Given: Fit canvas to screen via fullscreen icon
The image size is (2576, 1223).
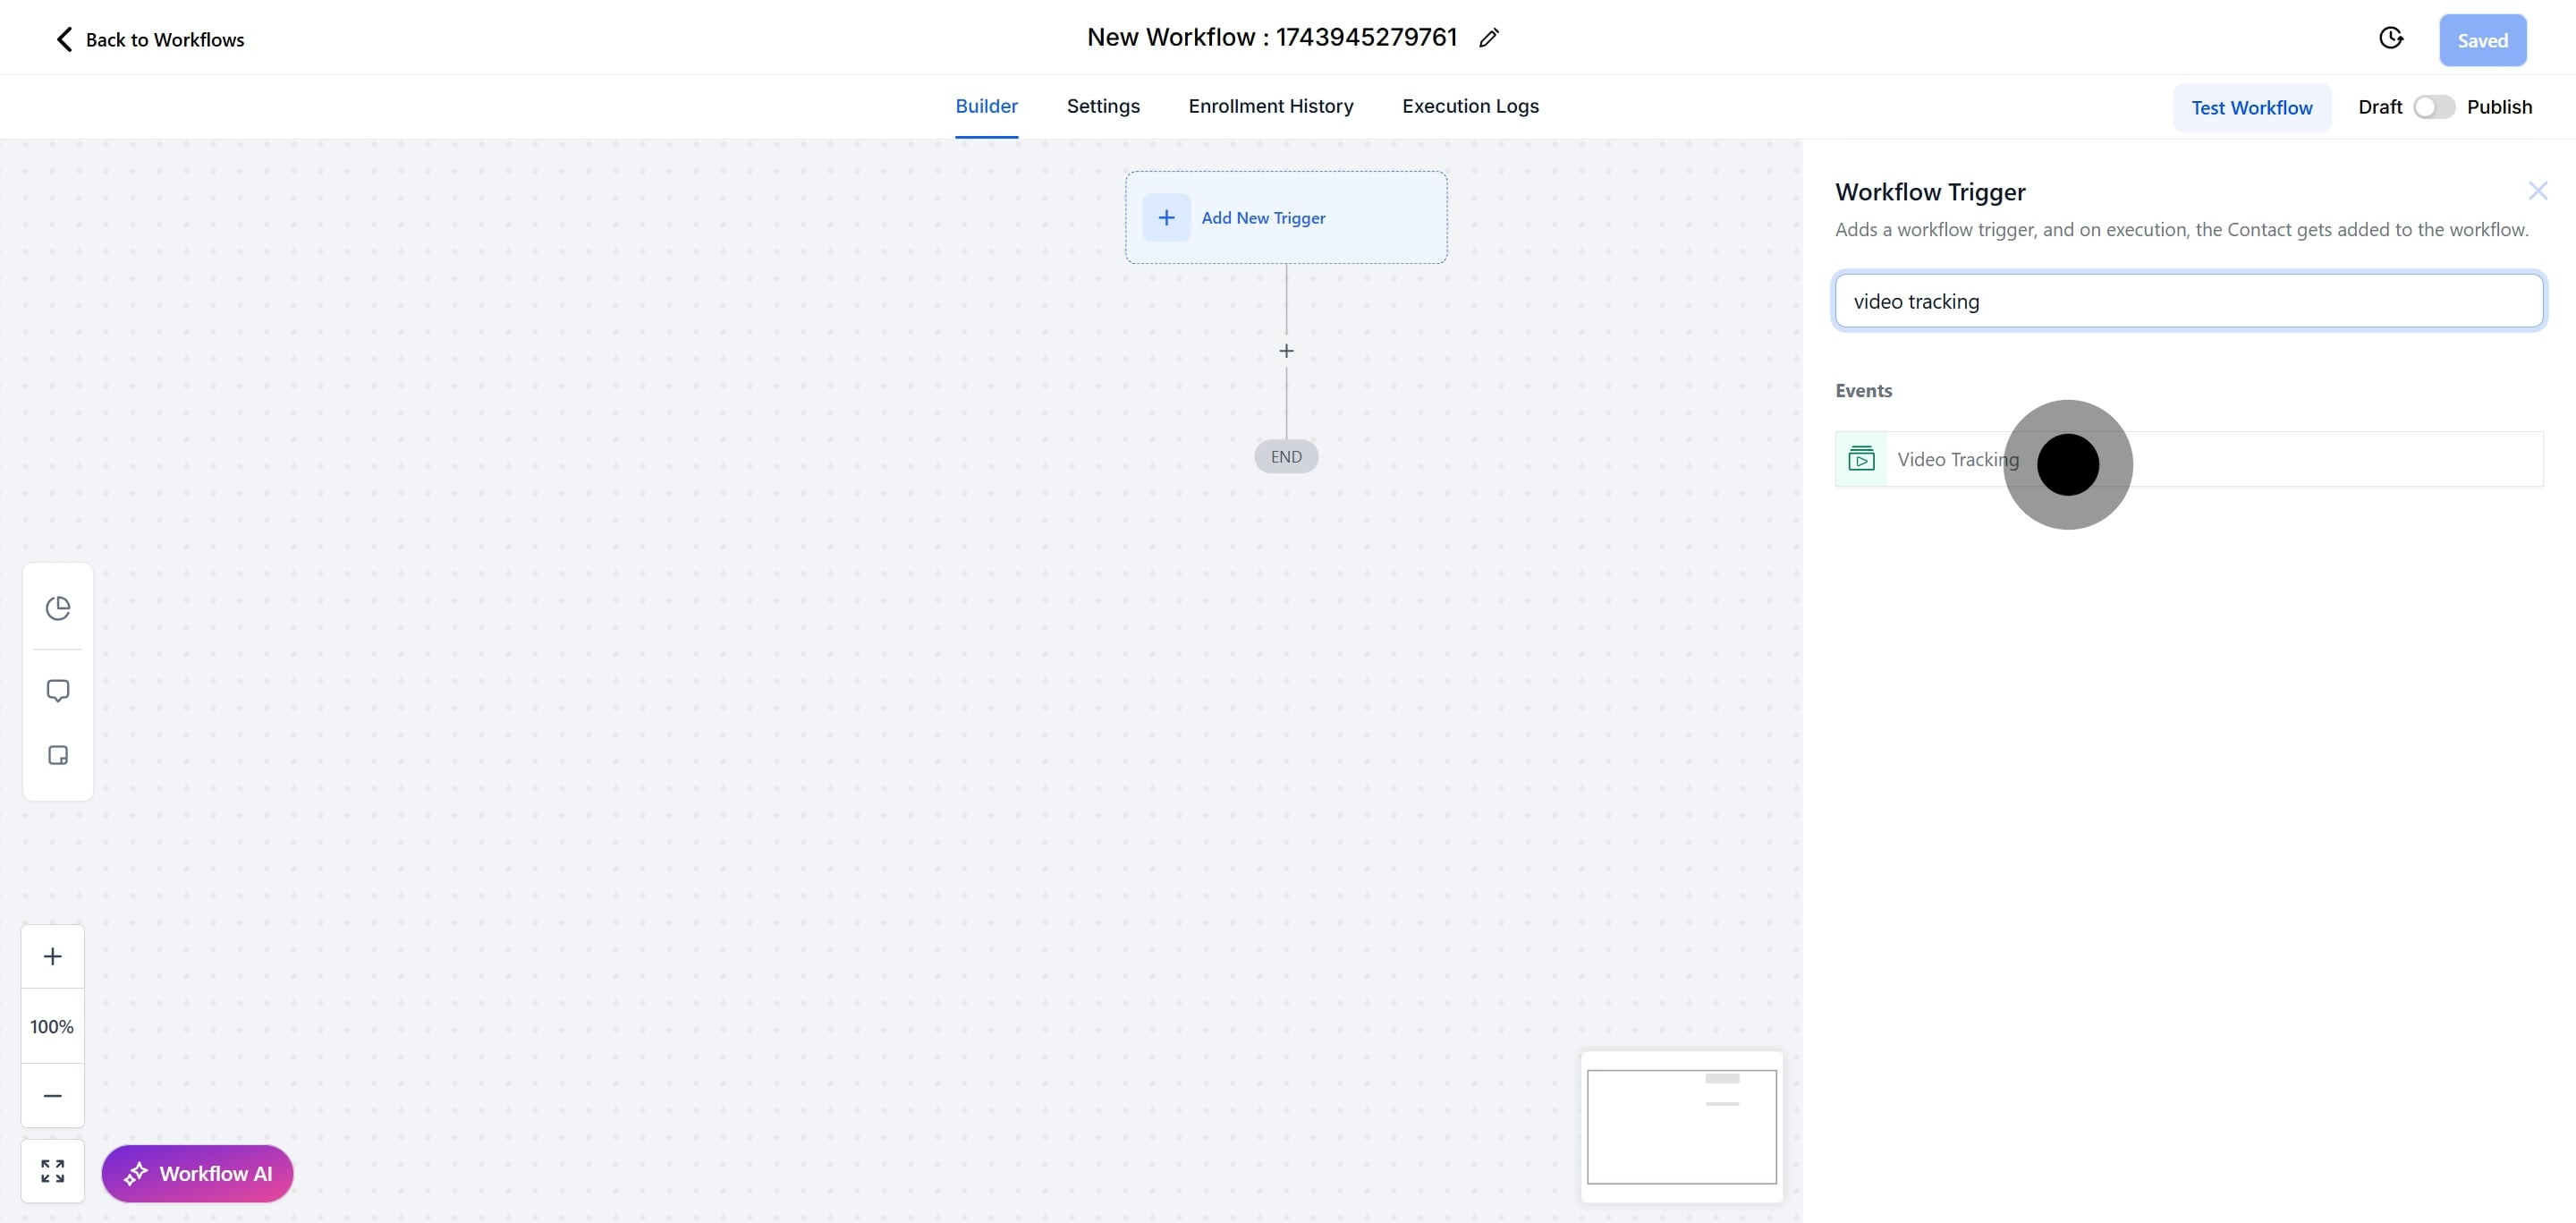Looking at the screenshot, I should [53, 1171].
